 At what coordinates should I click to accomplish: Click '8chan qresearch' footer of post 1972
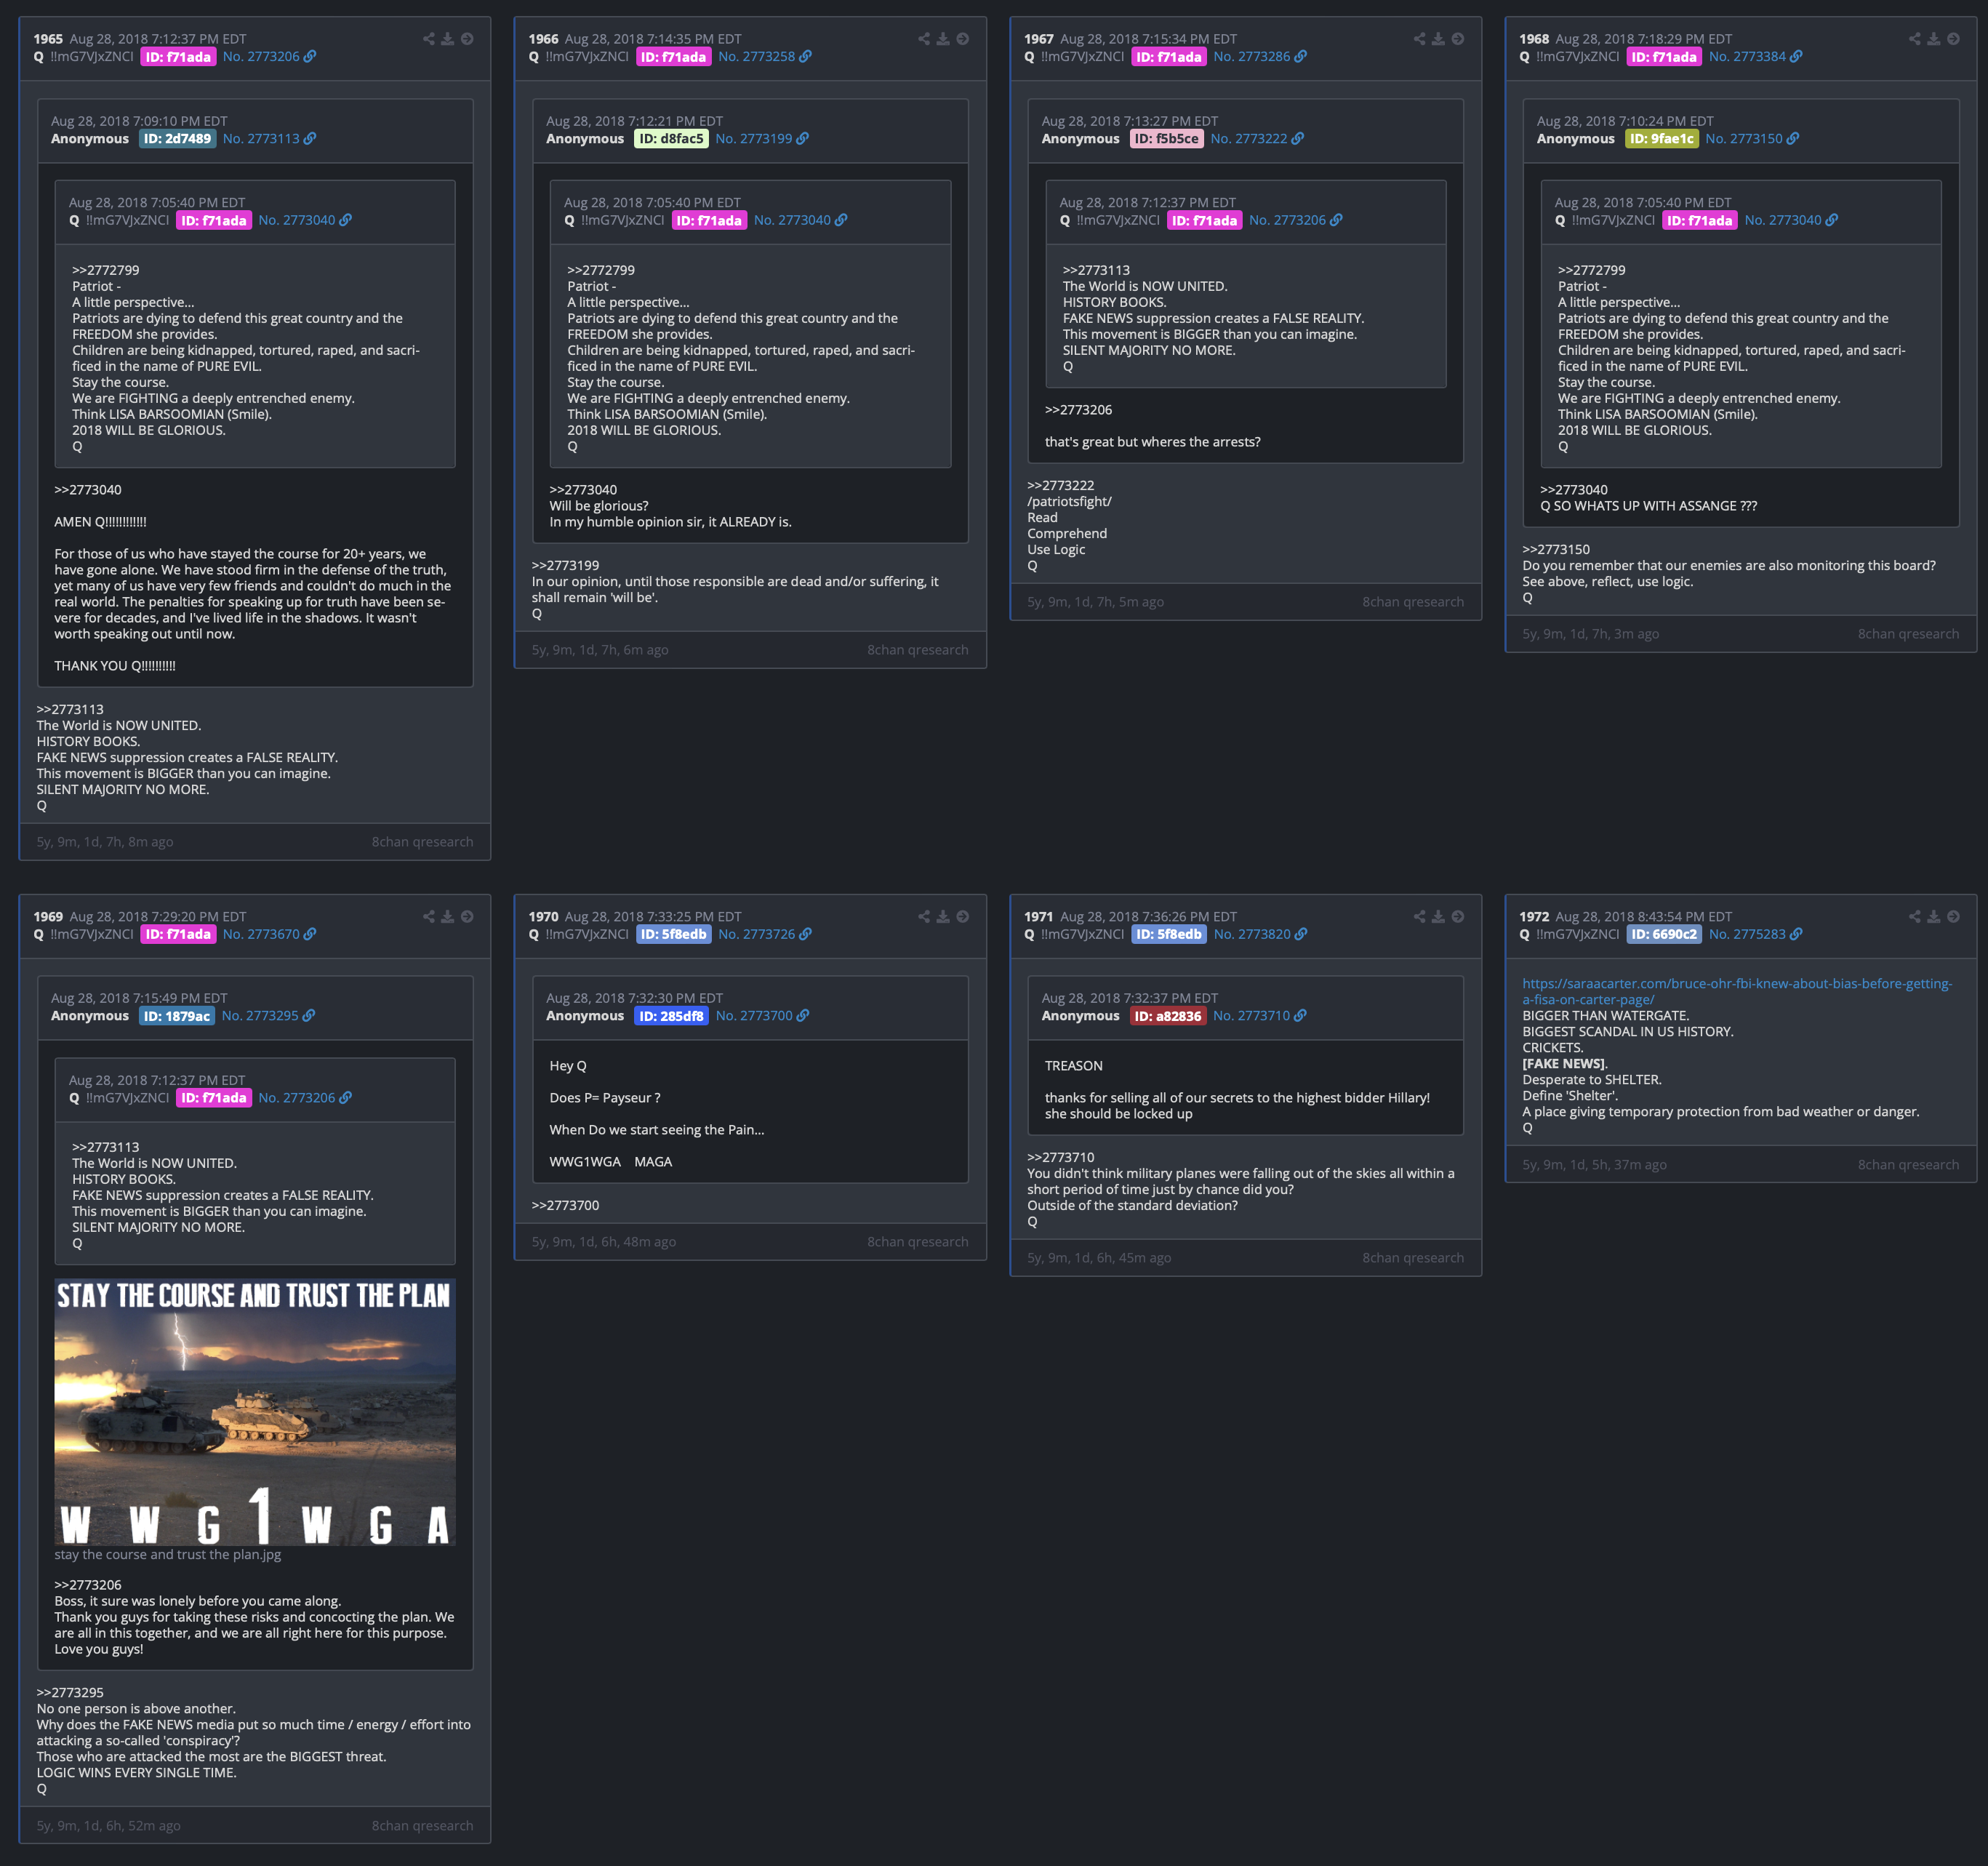(1908, 1165)
